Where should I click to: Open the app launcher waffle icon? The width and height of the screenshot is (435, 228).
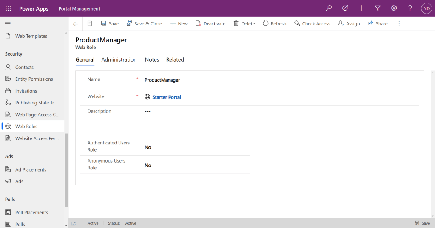click(8, 8)
